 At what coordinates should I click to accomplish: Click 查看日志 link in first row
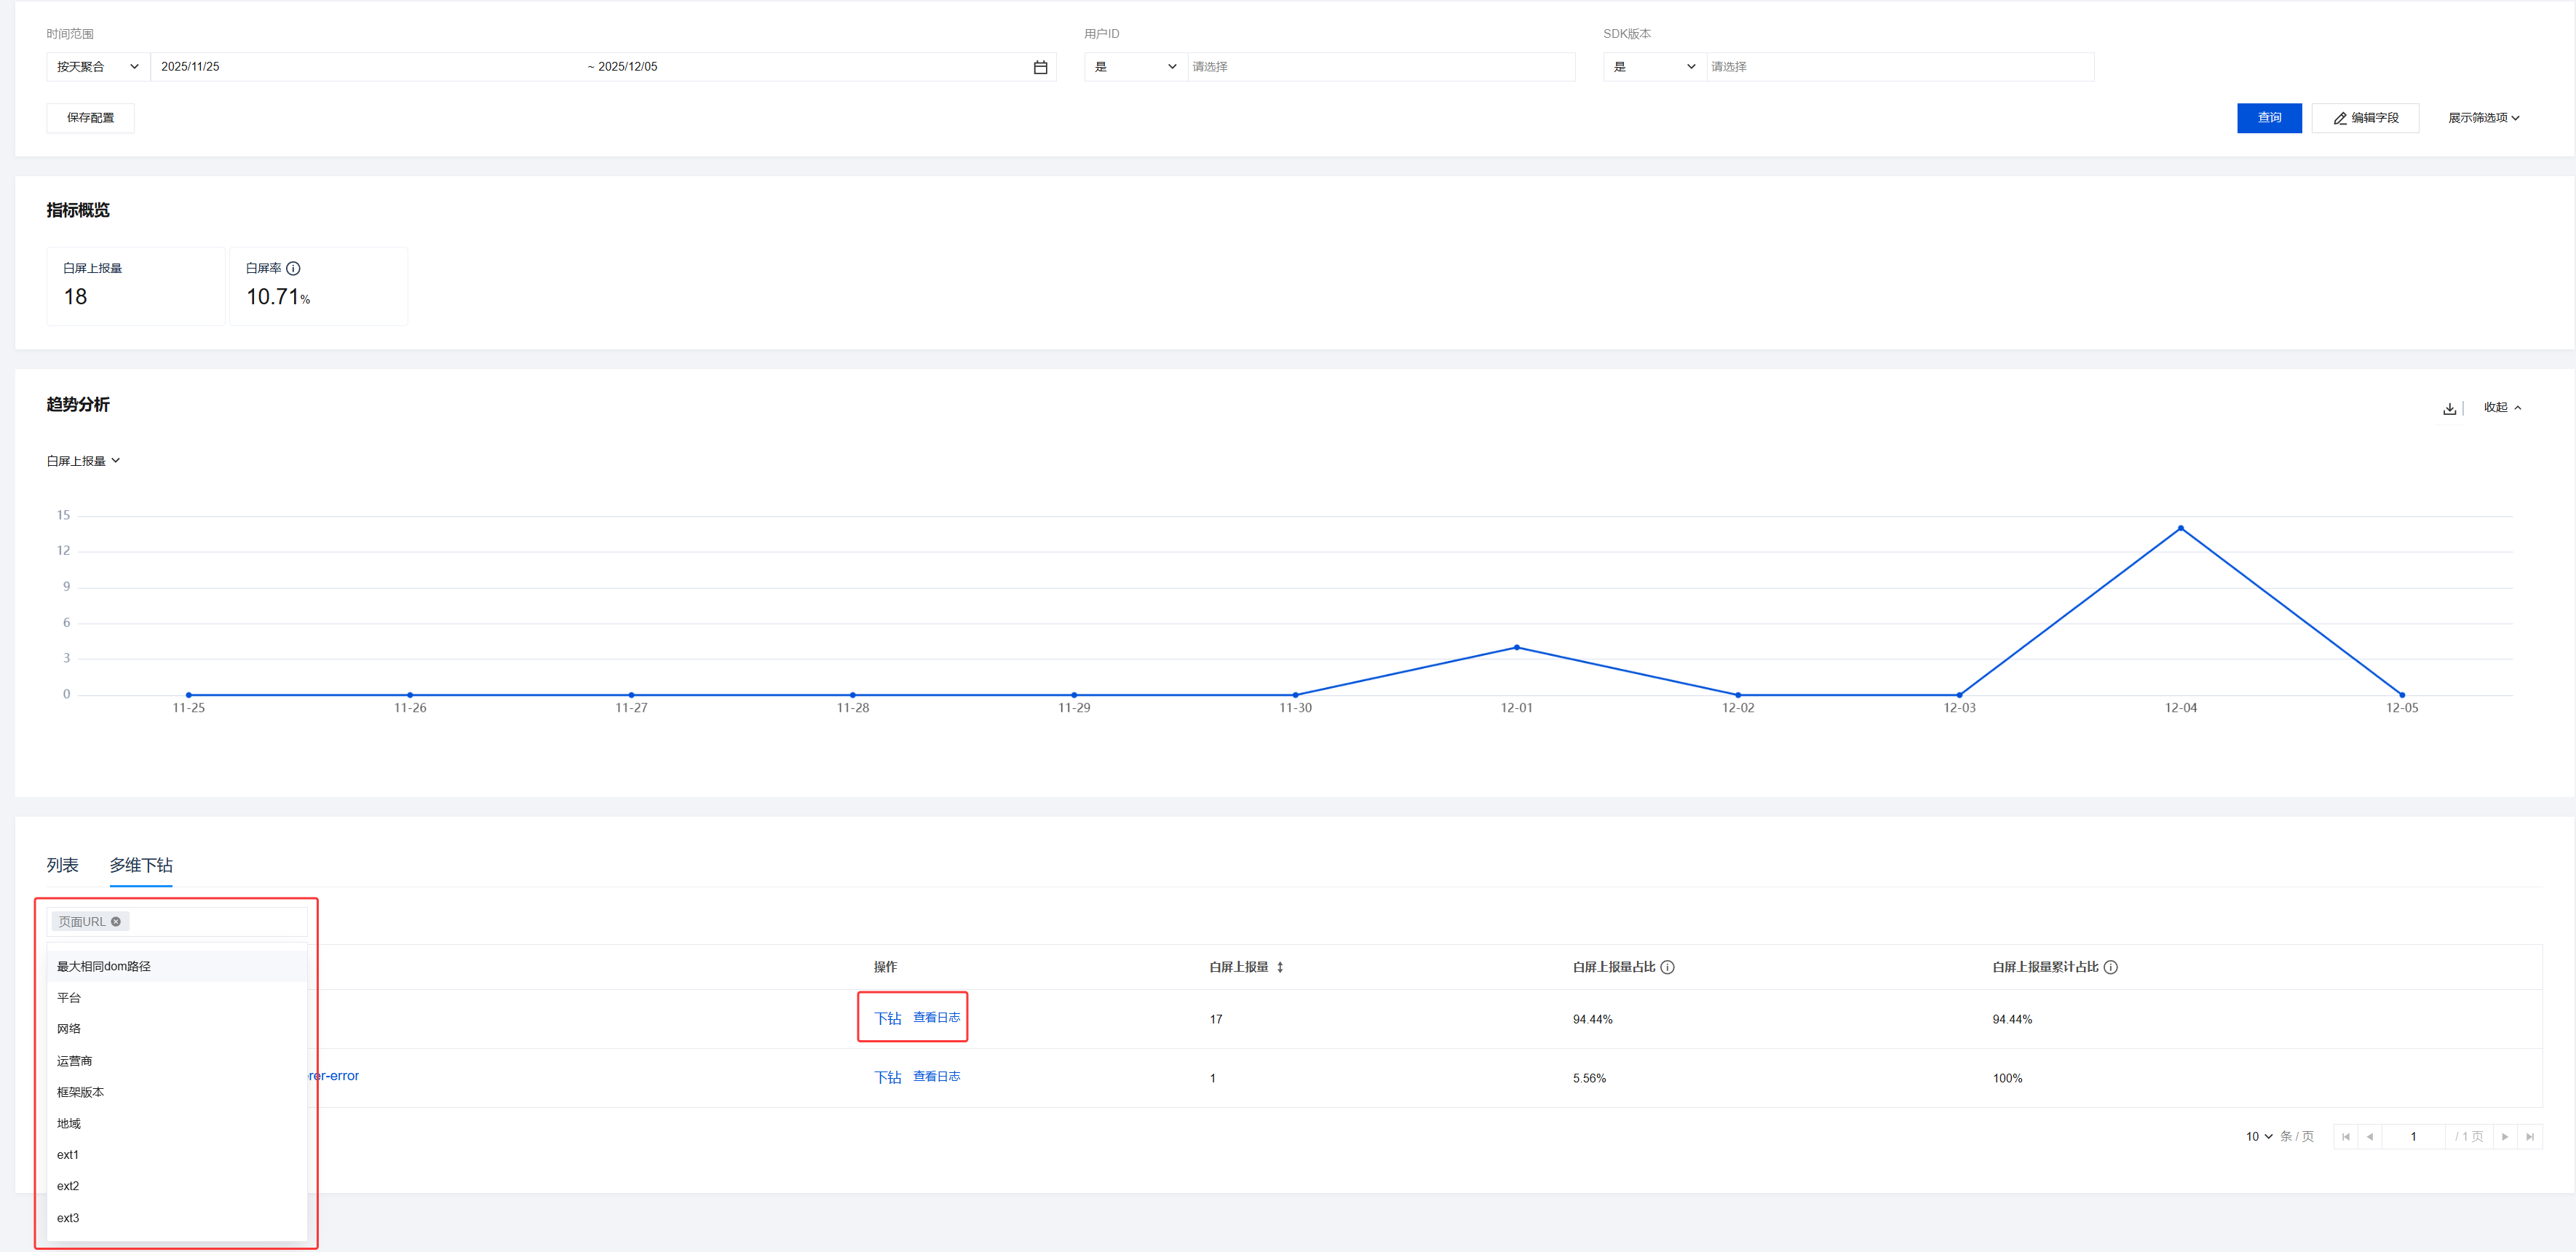(x=936, y=1018)
